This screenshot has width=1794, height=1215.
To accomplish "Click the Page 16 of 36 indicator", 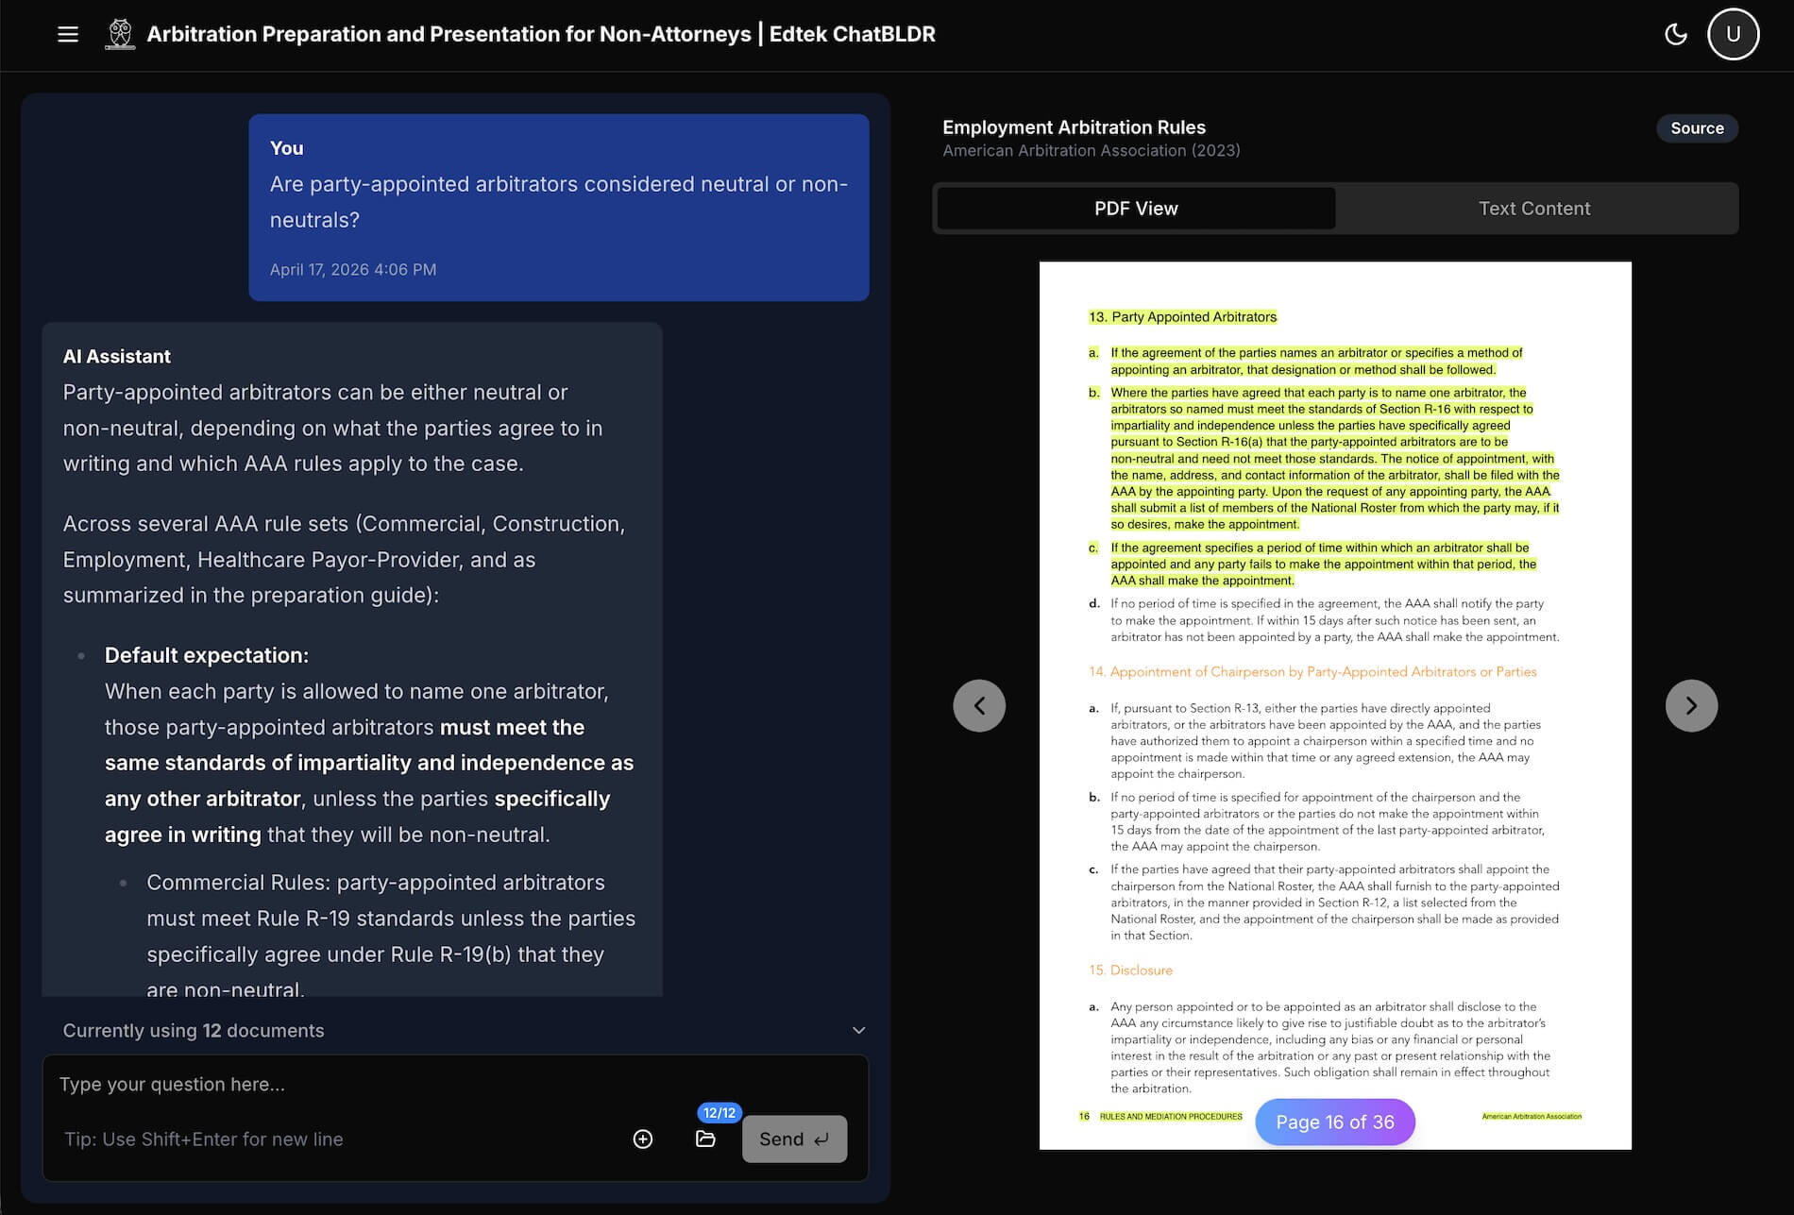I will [1334, 1122].
